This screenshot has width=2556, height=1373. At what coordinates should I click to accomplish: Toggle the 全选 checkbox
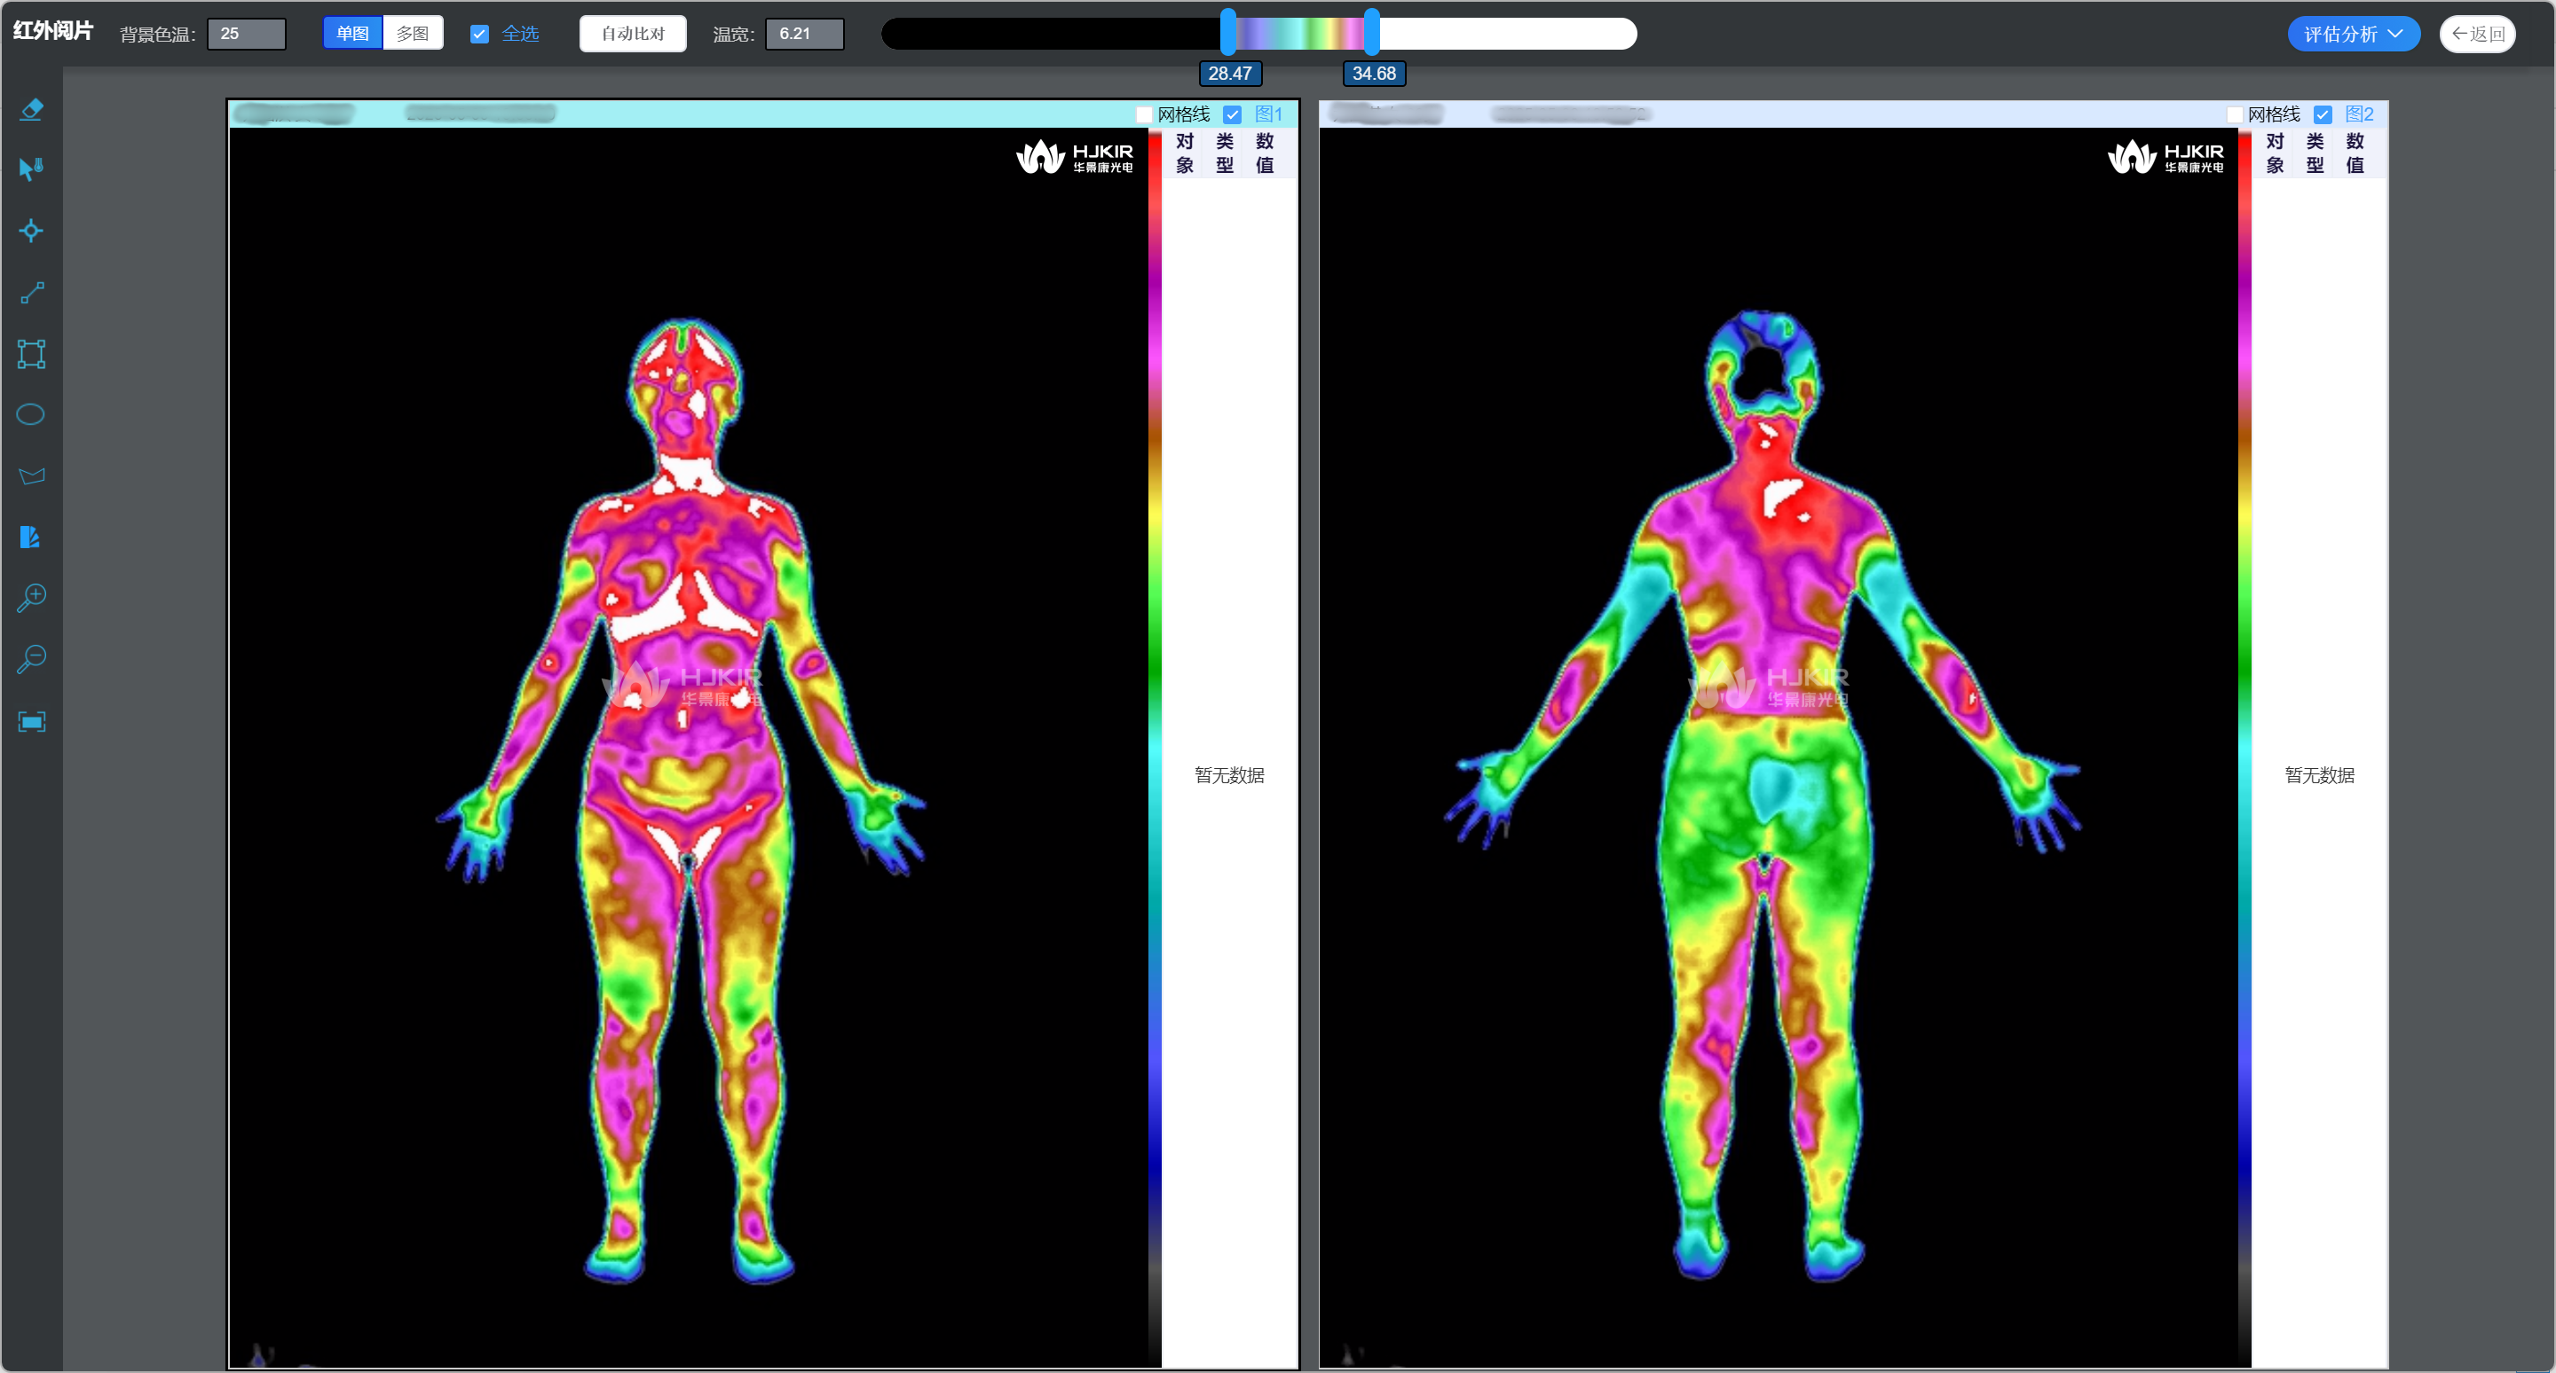(x=479, y=34)
